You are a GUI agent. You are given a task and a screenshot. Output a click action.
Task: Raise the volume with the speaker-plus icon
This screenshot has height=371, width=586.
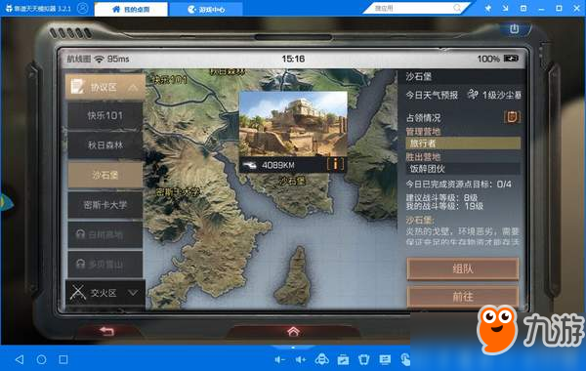tap(301, 360)
